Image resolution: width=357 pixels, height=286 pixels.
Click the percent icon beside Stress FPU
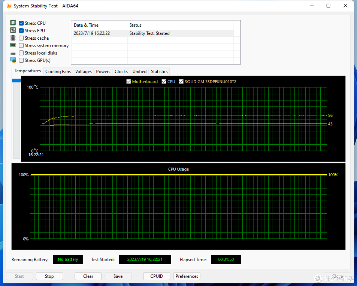pos(13,30)
